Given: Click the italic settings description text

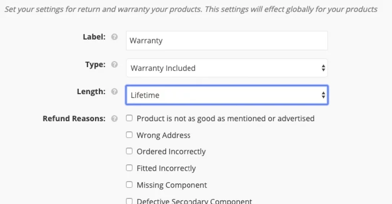Looking at the screenshot, I should [191, 9].
